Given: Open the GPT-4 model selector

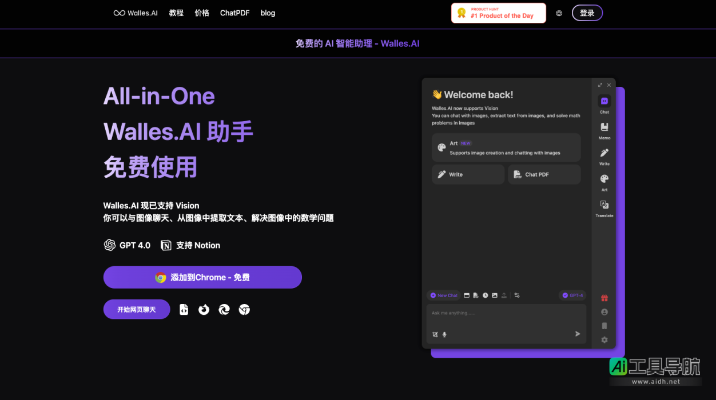Looking at the screenshot, I should click(x=572, y=295).
